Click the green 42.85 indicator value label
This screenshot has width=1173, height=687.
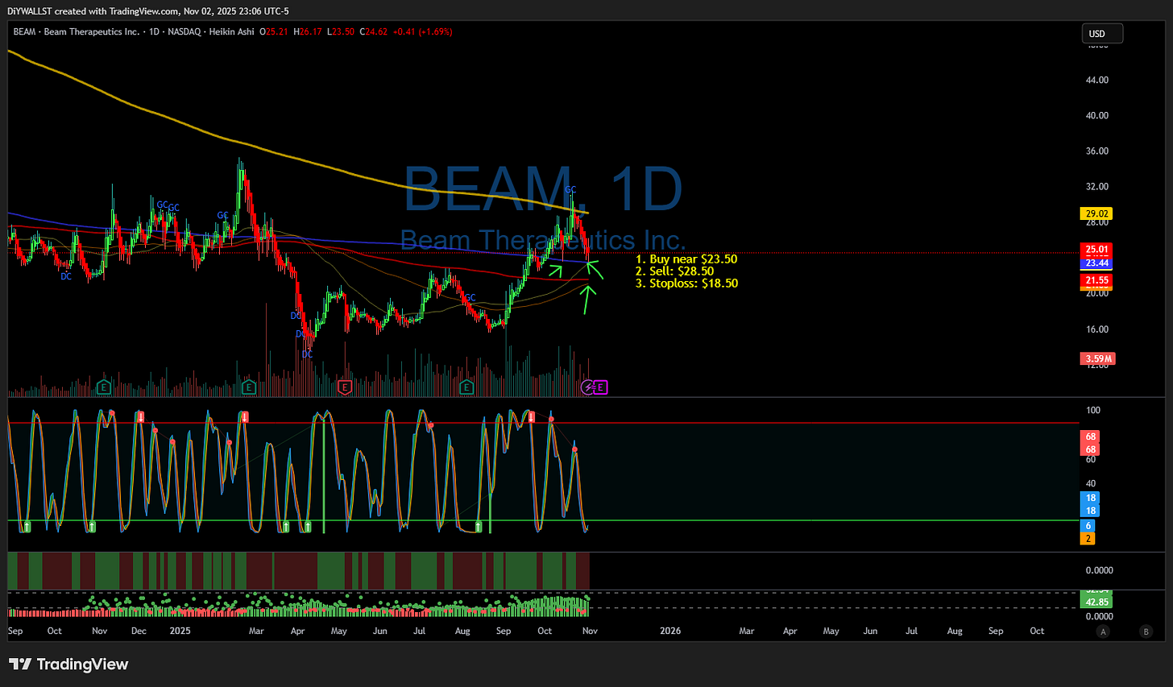(x=1096, y=601)
